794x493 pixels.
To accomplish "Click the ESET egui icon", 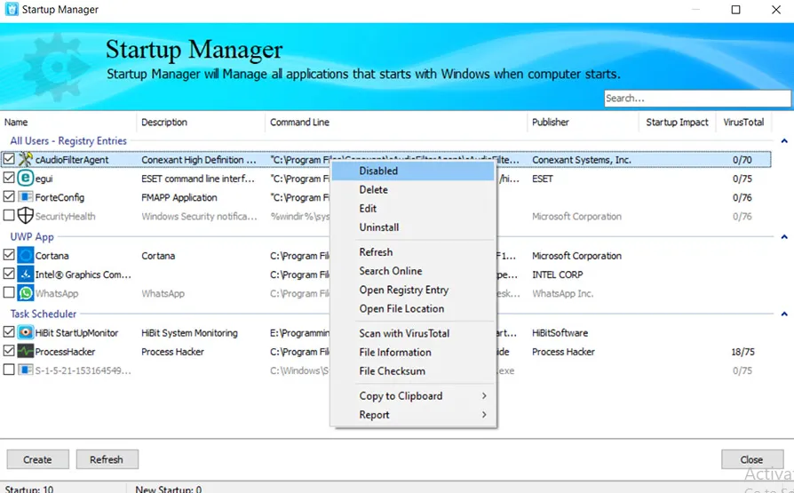I will (26, 179).
